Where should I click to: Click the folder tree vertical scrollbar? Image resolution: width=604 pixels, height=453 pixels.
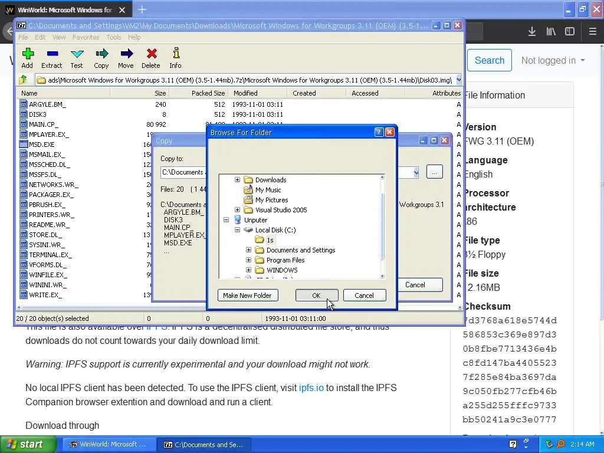[x=382, y=226]
